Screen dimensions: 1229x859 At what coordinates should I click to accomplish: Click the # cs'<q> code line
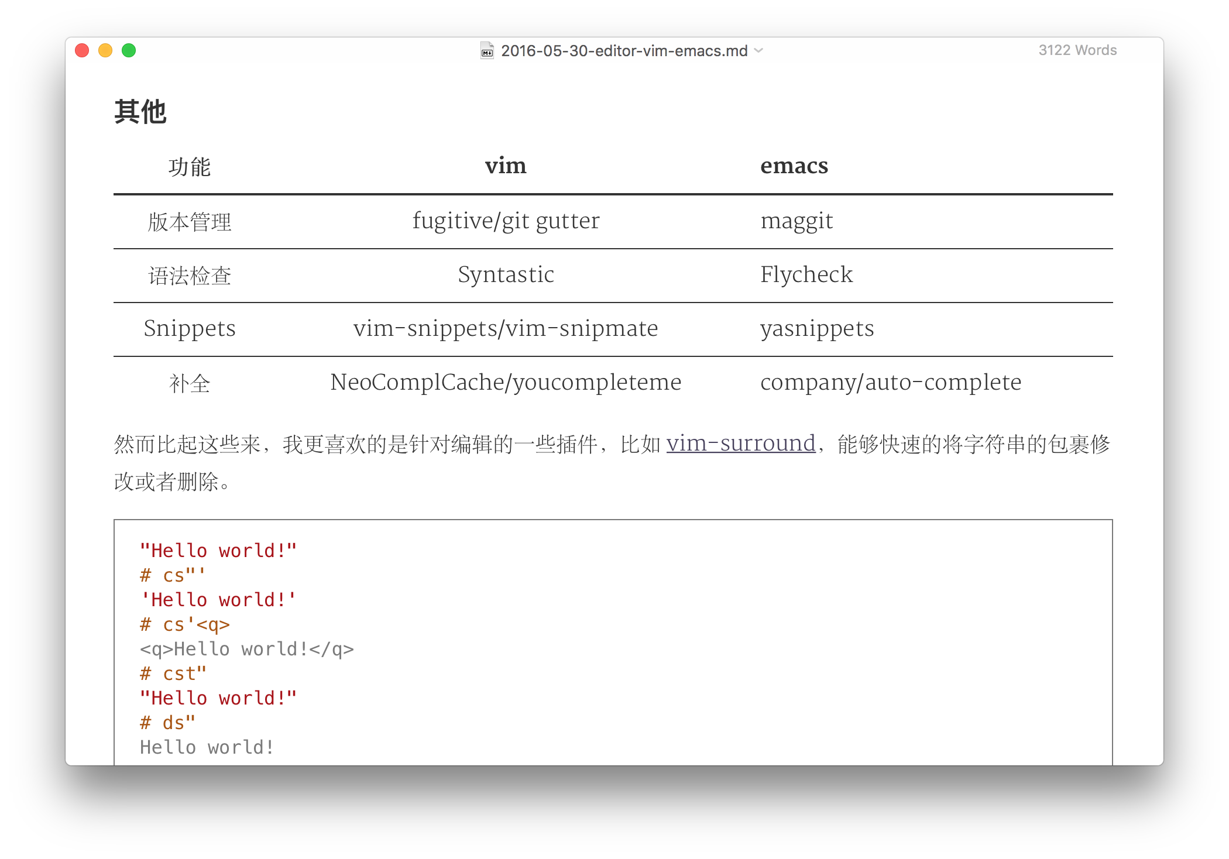(x=185, y=625)
